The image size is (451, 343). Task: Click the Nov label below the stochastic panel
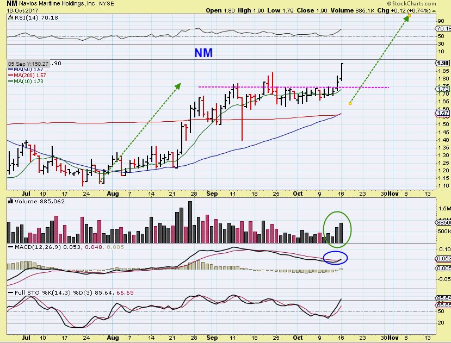tap(393, 337)
